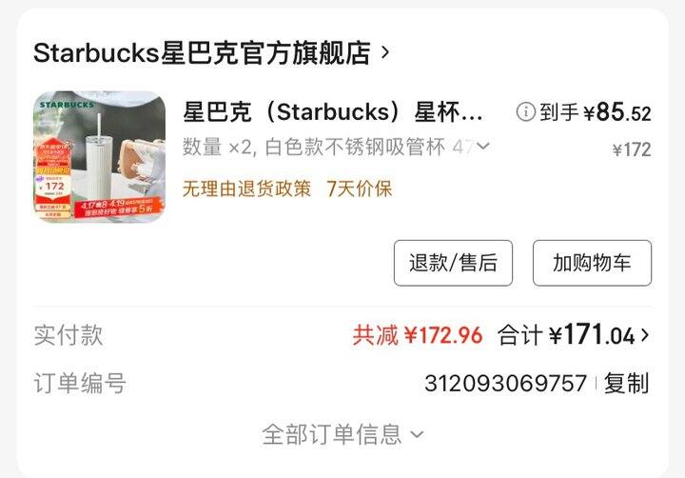Viewport: 685px width, 478px height.
Task: Click the 退款/售后 button
Action: (453, 263)
